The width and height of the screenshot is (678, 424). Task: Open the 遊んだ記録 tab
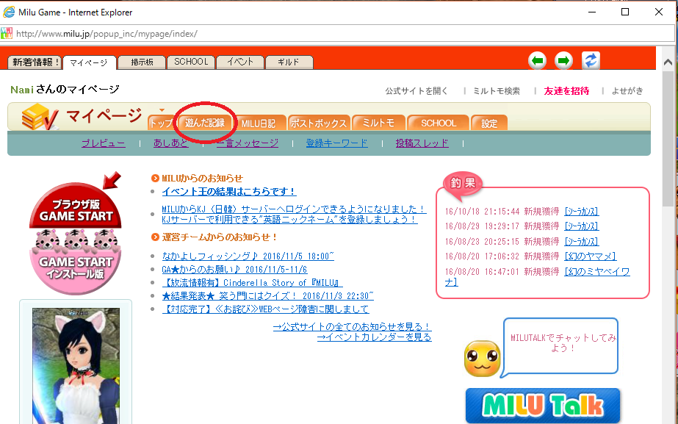205,123
